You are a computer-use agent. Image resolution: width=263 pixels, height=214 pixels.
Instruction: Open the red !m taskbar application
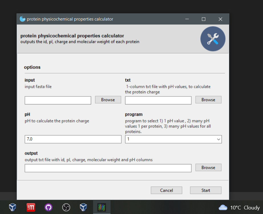(31, 207)
